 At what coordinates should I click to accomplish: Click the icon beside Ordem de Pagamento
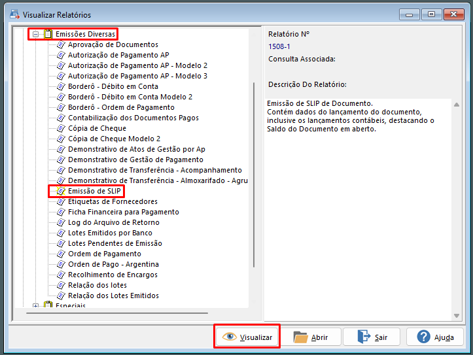[x=61, y=254]
